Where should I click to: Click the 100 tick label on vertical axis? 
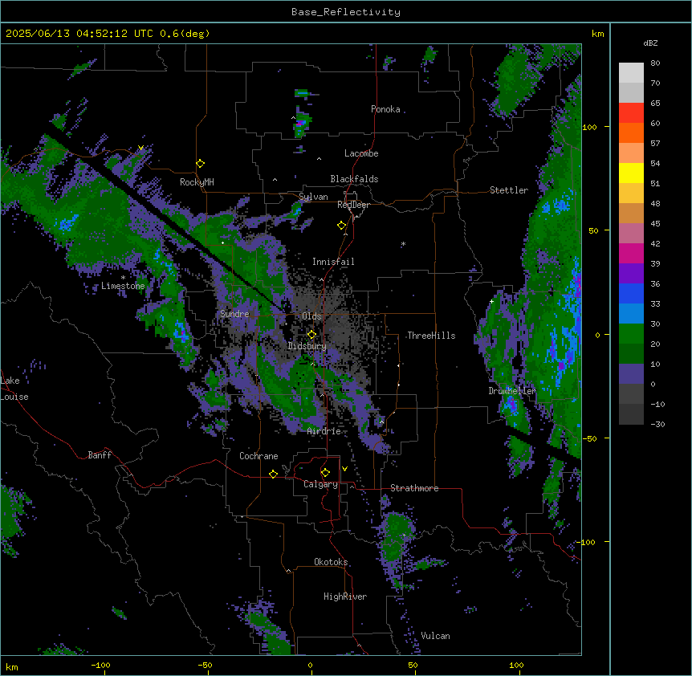(589, 127)
